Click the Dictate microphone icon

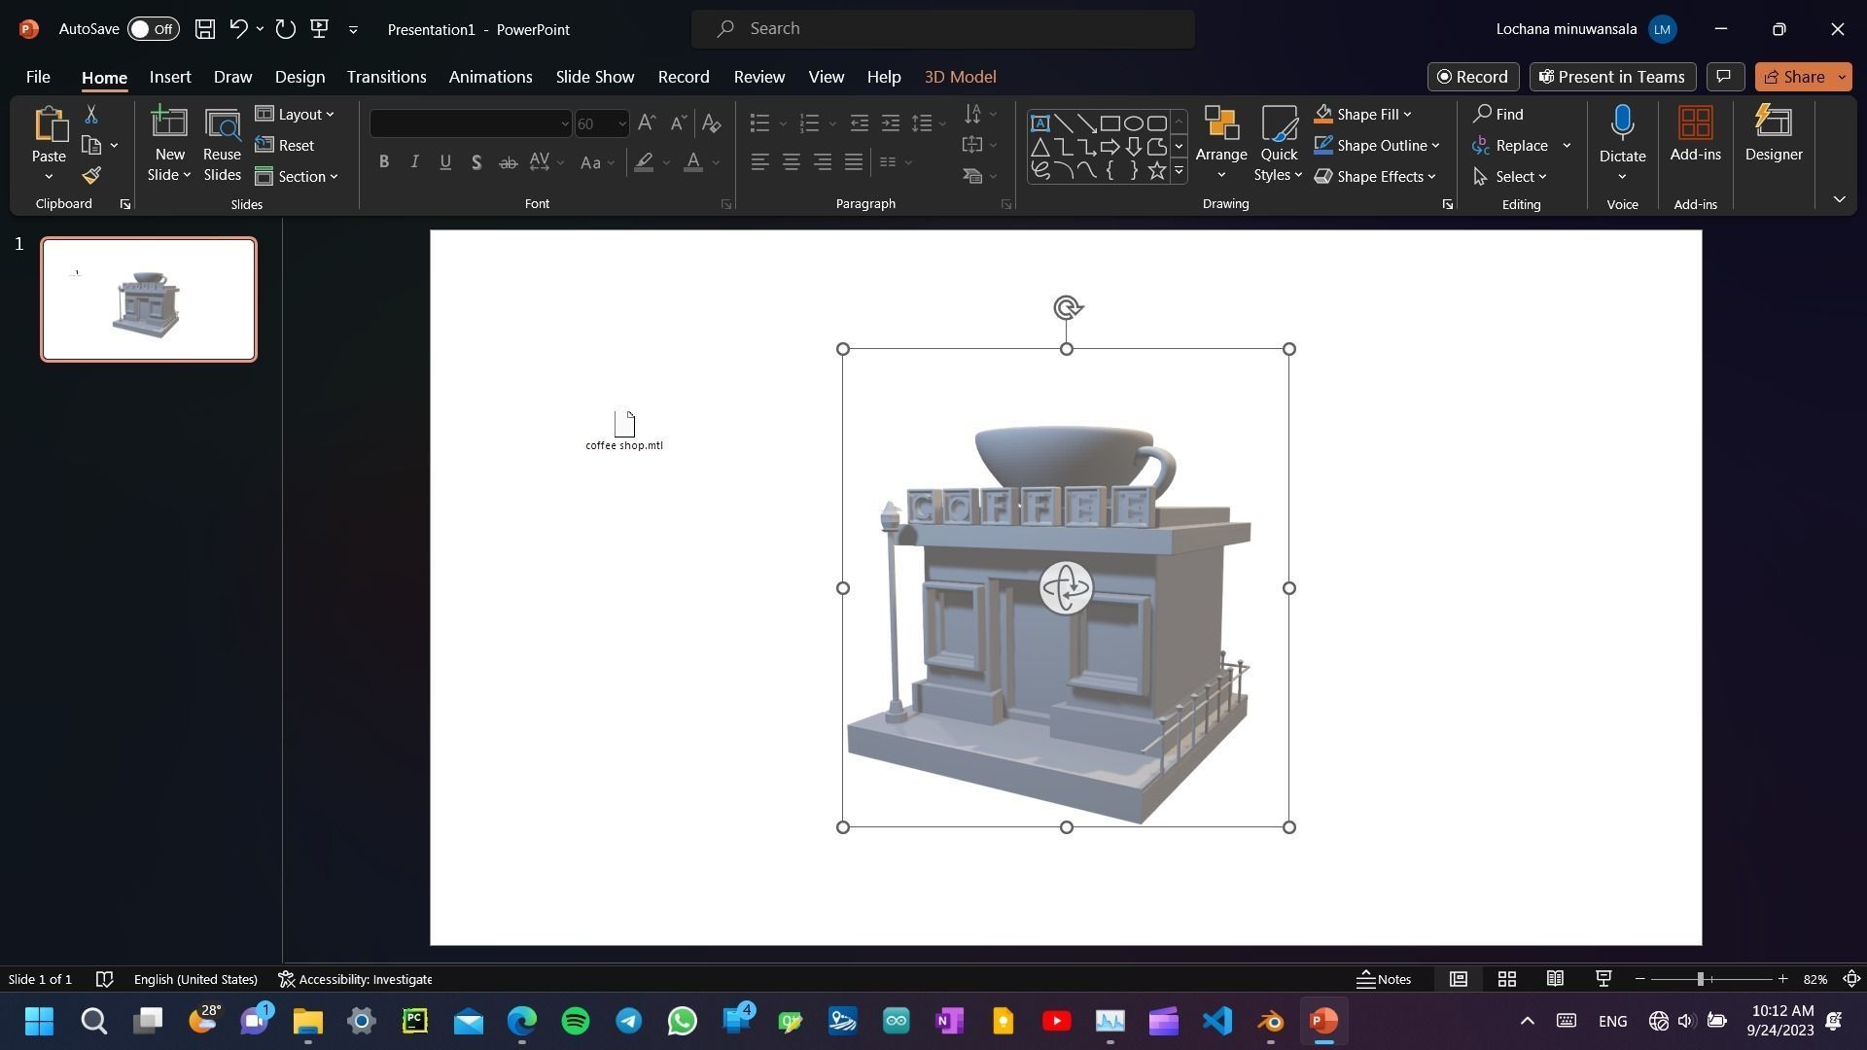(1621, 123)
